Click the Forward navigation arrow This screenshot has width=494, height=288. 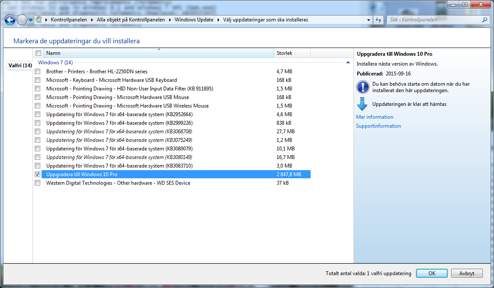(x=22, y=20)
